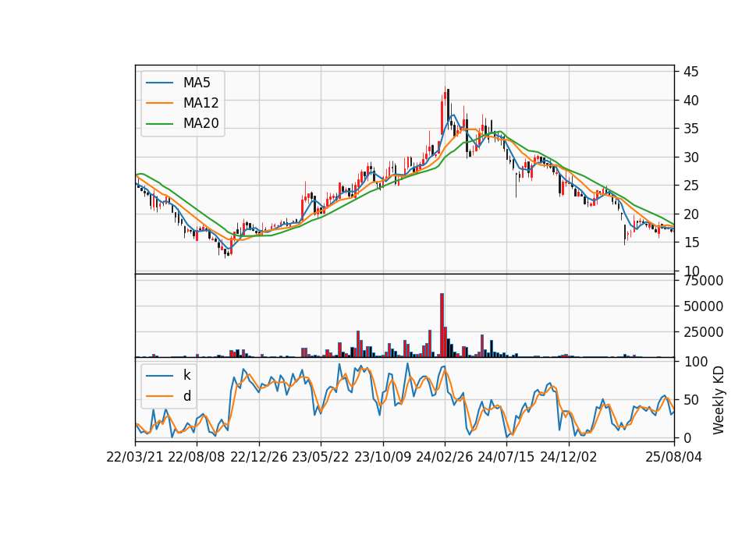This screenshot has width=749, height=538.
Task: Click the orange MA12 legend line sample
Action: click(159, 103)
